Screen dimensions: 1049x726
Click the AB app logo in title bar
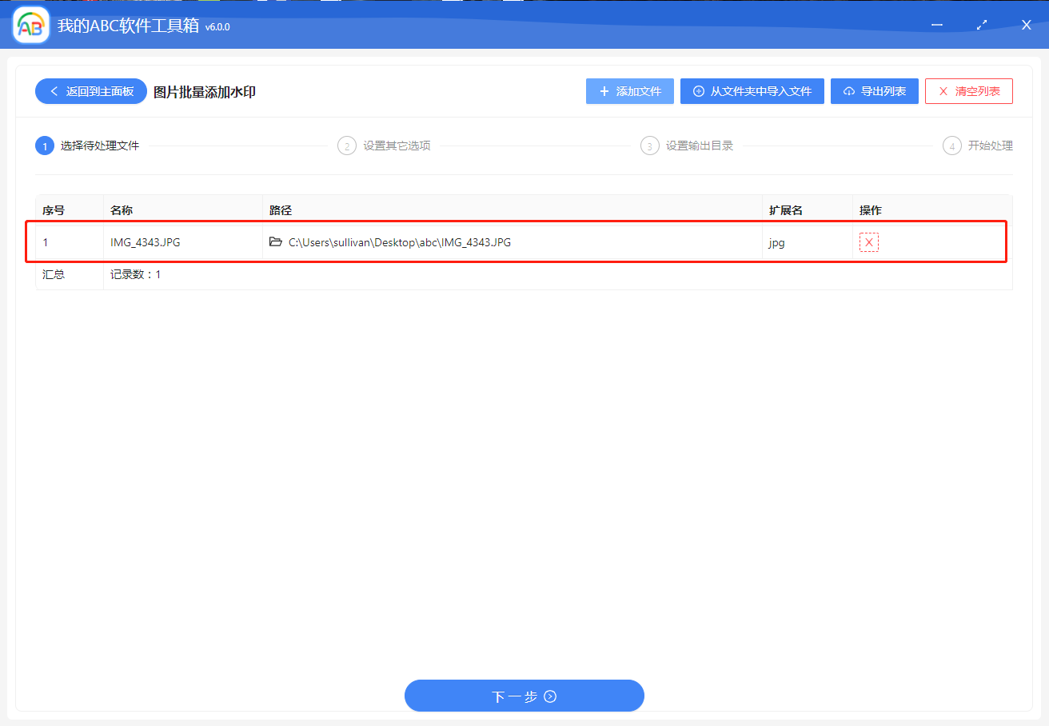tap(31, 26)
